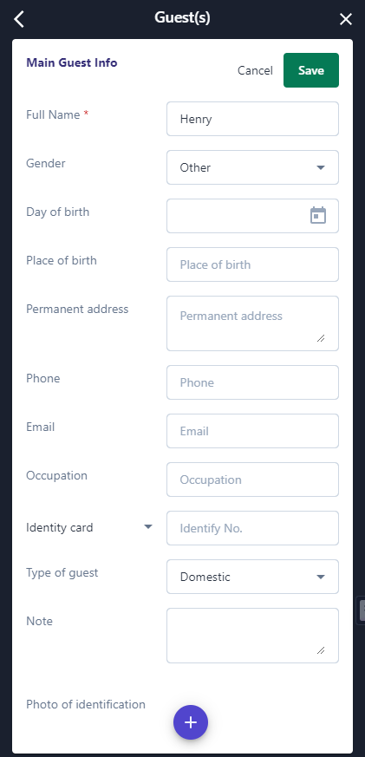Click into the Note textarea

tap(252, 636)
